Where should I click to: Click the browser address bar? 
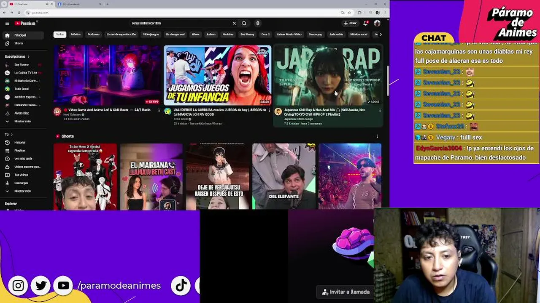coord(186,13)
